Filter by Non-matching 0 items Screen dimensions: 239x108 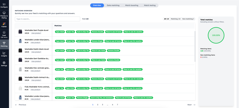pos(188,19)
